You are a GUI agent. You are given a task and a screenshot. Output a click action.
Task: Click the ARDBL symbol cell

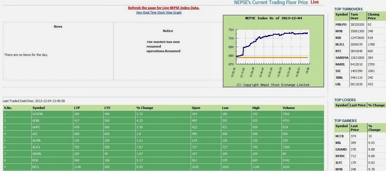tap(37, 154)
